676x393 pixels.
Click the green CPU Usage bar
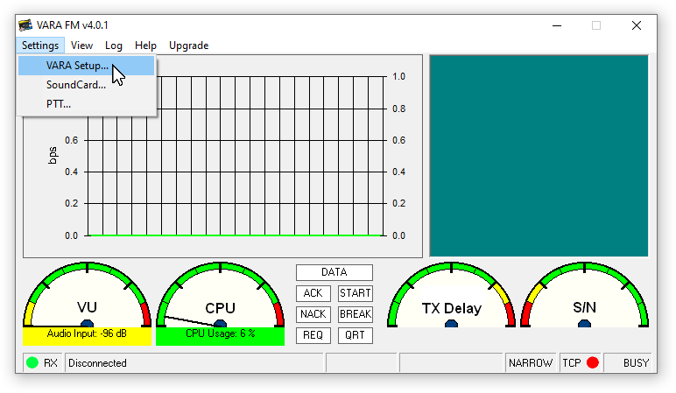point(221,337)
